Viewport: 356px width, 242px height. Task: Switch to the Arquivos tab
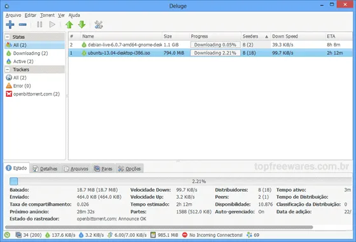[x=76, y=169]
